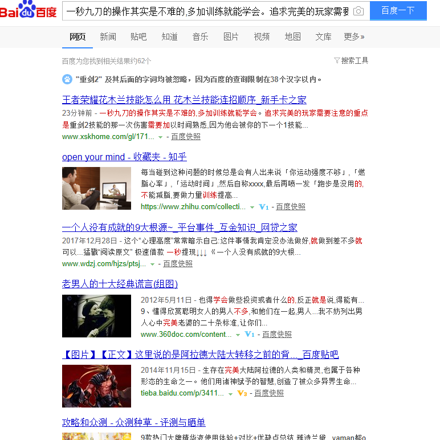Open 一个人没有成就的9大根源 result
The height and width of the screenshot is (440, 440).
[x=180, y=227]
